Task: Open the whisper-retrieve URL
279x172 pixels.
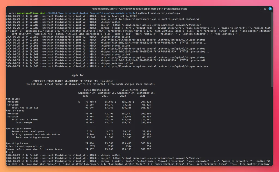Action: pos(158,67)
